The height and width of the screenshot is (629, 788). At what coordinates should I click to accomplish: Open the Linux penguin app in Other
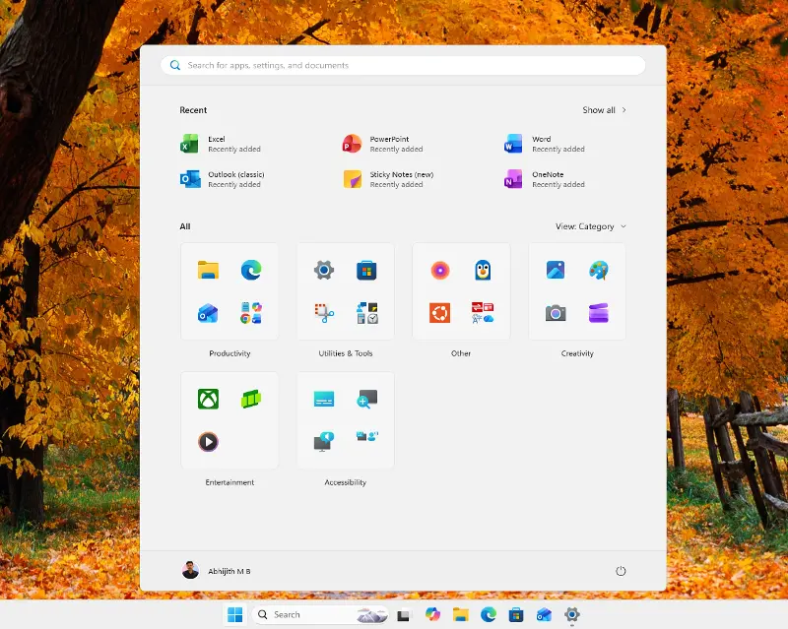pos(483,271)
